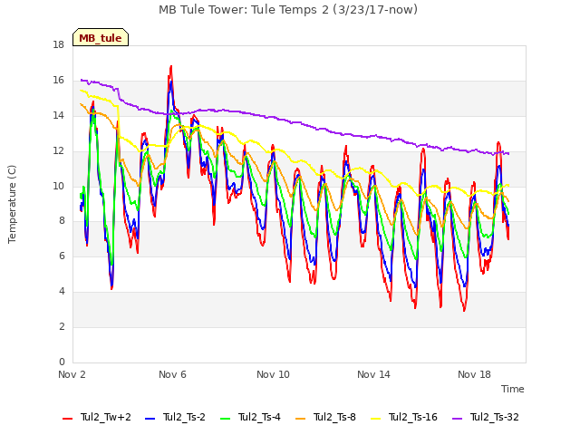The image size is (580, 435).
Task: Click the Time axis label
Action: pyautogui.click(x=513, y=389)
